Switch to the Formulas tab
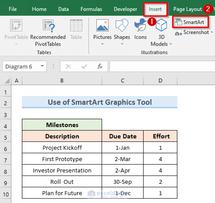Image resolution: width=215 pixels, height=203 pixels. (x=91, y=9)
